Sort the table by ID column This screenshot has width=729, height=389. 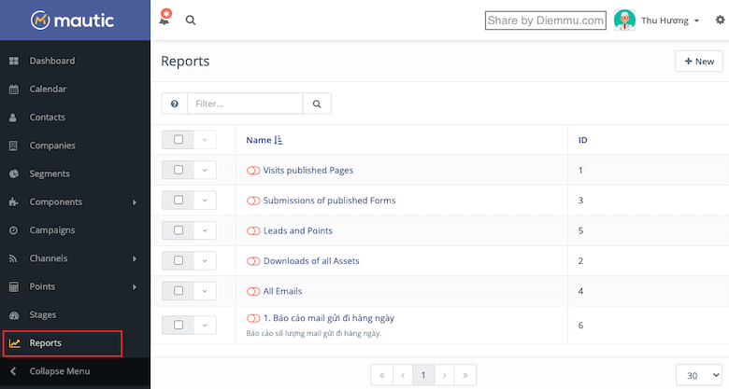[582, 140]
